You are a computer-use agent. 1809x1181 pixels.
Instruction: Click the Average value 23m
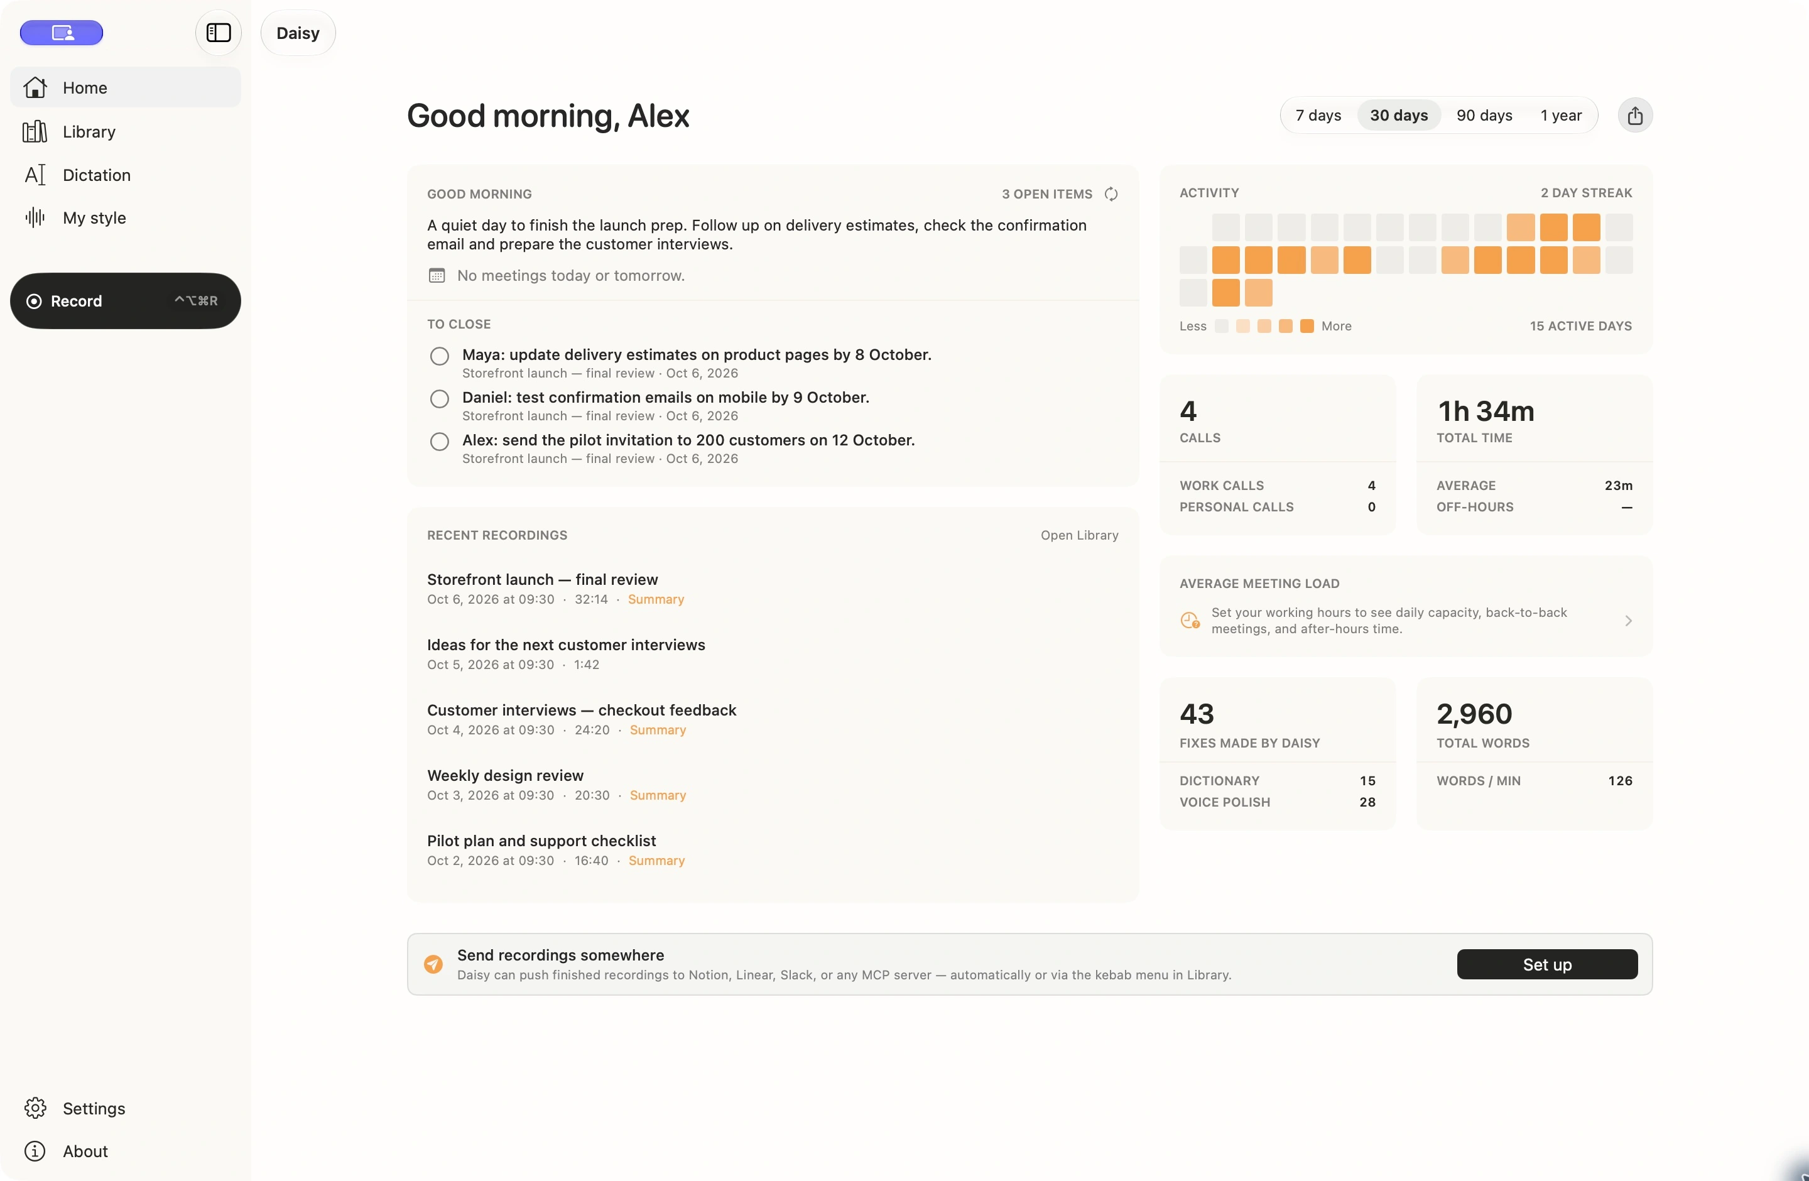(x=1618, y=485)
